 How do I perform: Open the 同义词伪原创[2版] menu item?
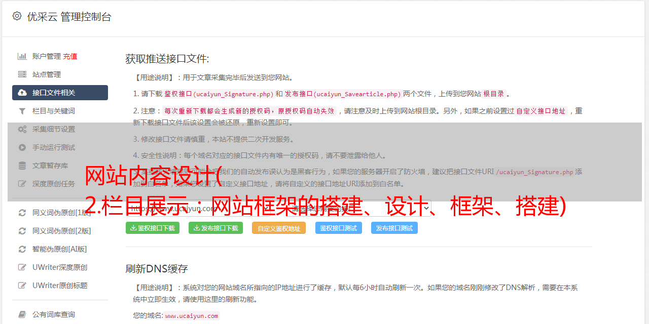pos(60,231)
